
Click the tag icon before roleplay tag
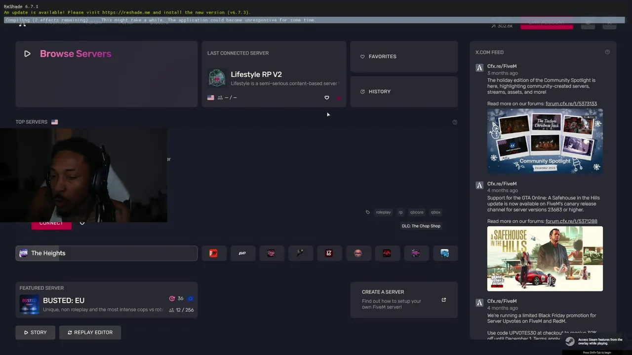[x=367, y=212]
